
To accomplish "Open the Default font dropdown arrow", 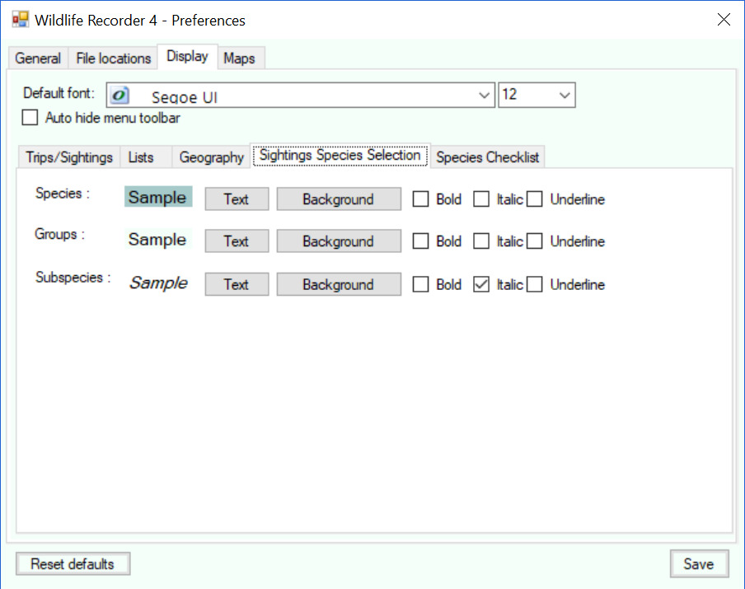I will pyautogui.click(x=484, y=95).
